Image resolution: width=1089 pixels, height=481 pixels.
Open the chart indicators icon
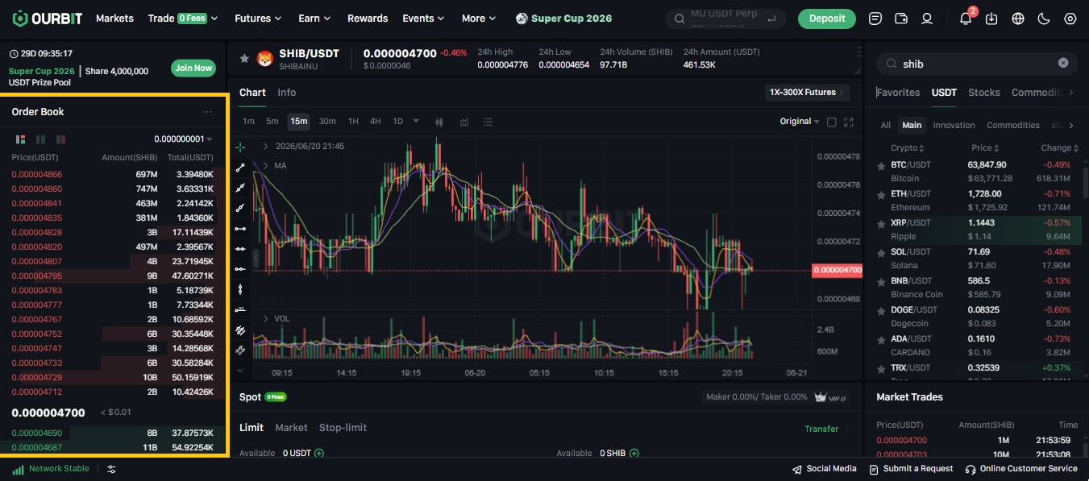coord(464,122)
